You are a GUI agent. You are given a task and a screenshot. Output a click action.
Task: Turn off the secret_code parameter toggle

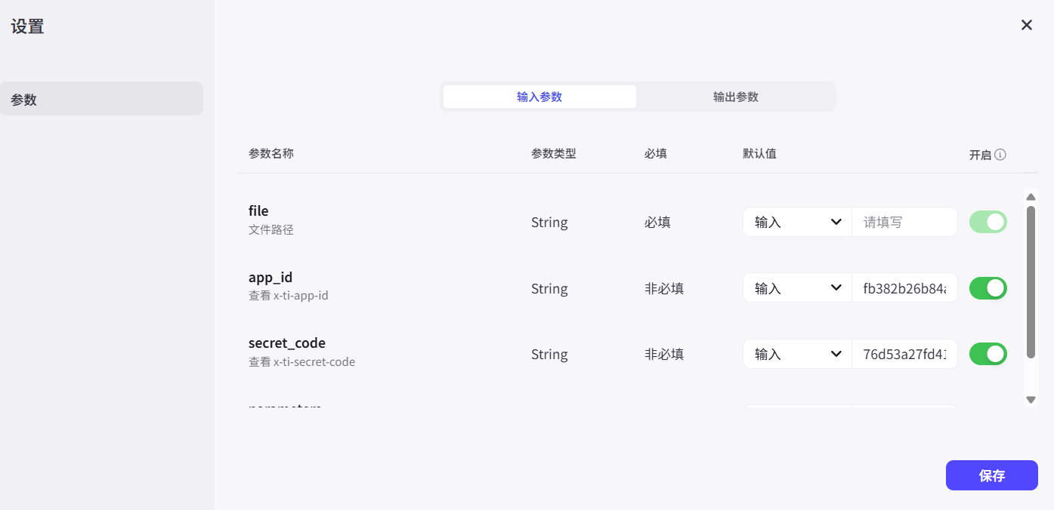click(x=988, y=354)
